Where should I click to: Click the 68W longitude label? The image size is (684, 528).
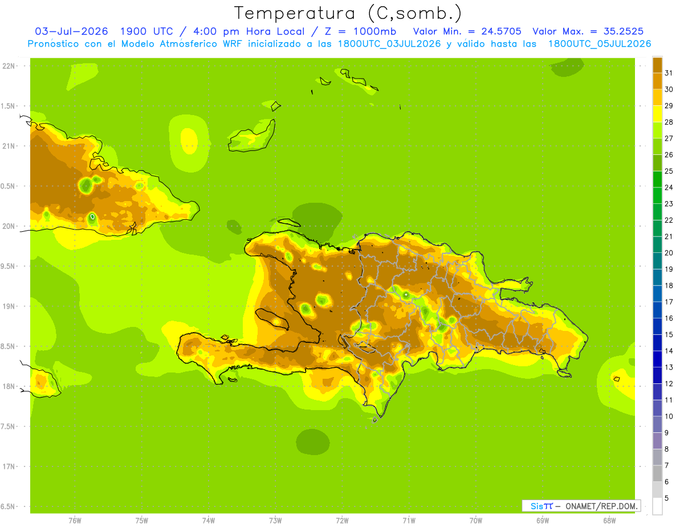(x=609, y=521)
